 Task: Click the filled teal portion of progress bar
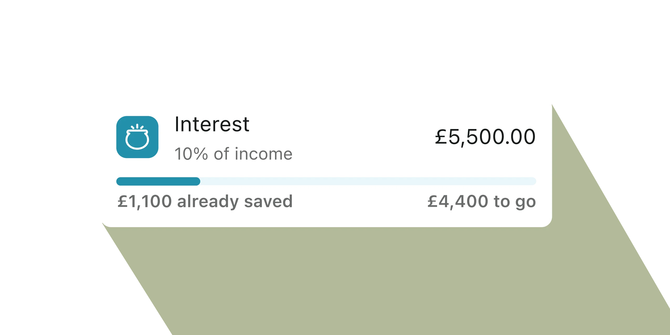(x=158, y=181)
